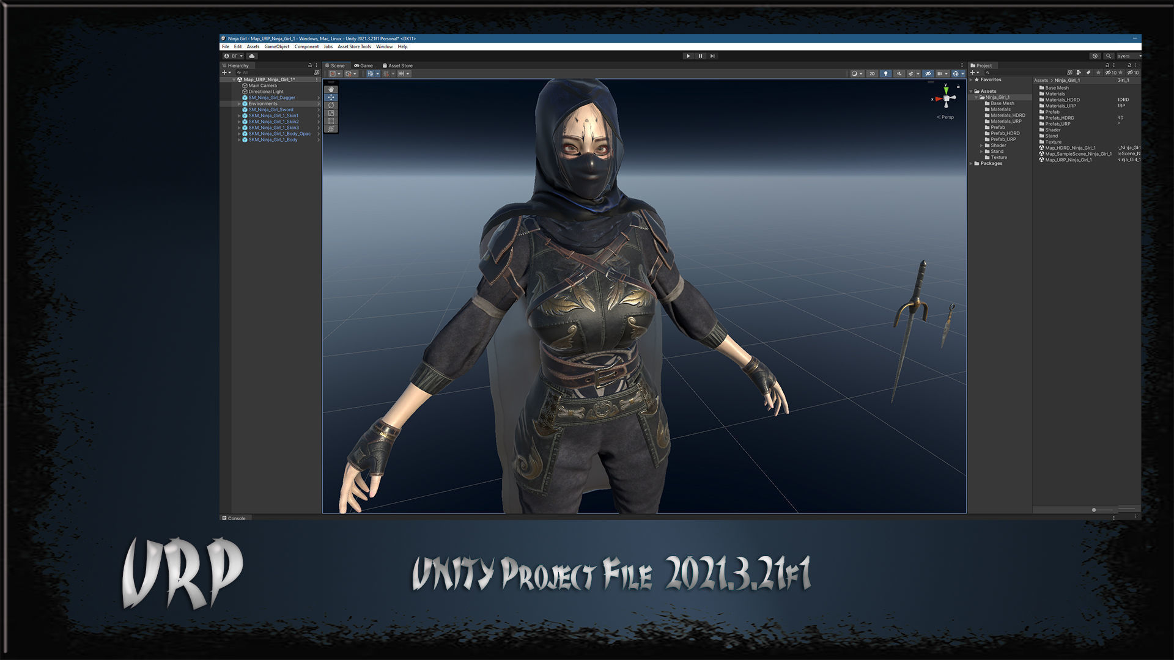
Task: Select the Rect tool
Action: 331,121
